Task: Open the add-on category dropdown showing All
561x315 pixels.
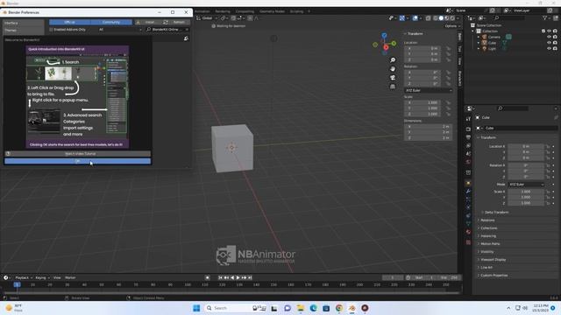Action: [119, 29]
